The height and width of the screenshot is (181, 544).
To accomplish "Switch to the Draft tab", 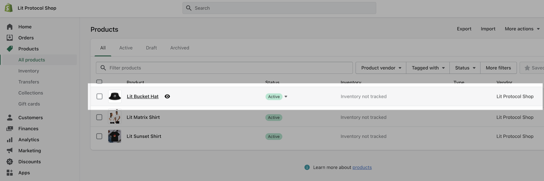I will coord(151,48).
